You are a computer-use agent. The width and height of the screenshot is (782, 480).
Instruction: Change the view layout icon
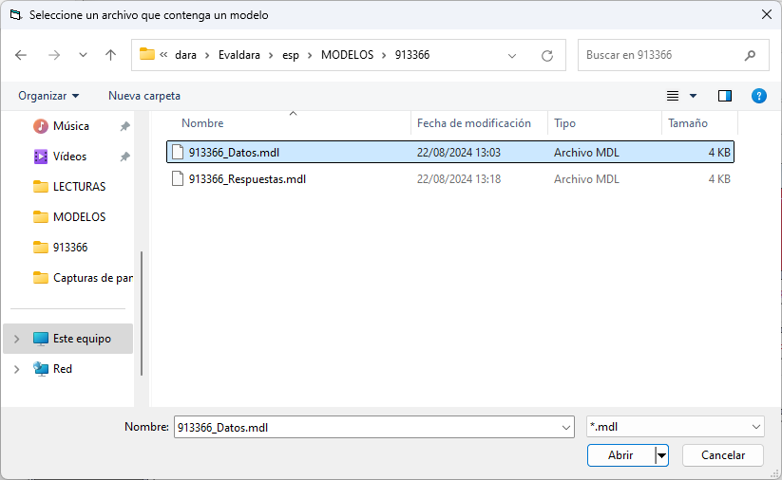pyautogui.click(x=673, y=96)
